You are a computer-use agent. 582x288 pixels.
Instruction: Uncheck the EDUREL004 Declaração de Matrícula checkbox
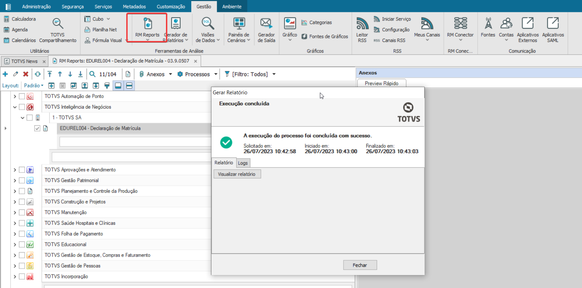coord(37,128)
